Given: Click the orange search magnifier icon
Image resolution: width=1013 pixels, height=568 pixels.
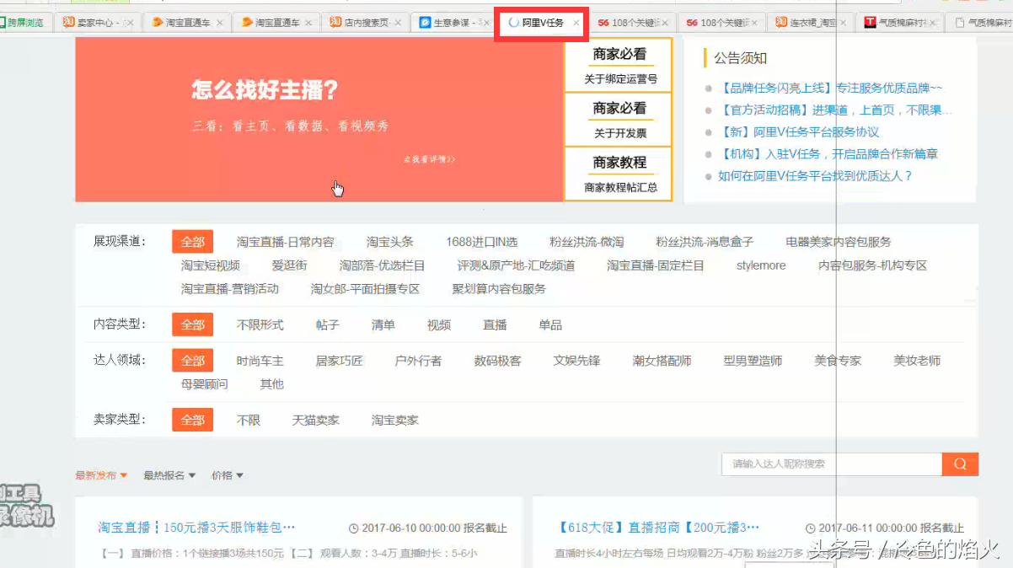Looking at the screenshot, I should [x=960, y=464].
